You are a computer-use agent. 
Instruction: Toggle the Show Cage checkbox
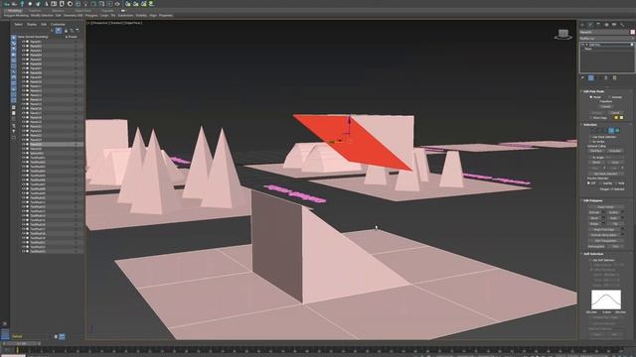(x=591, y=118)
